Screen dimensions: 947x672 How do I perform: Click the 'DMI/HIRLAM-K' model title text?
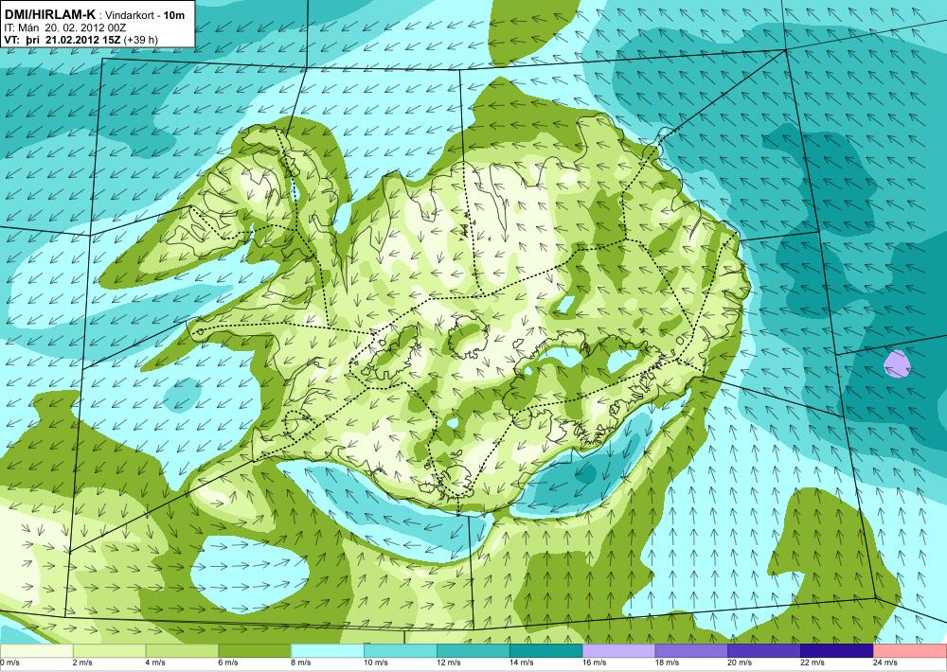pyautogui.click(x=49, y=14)
